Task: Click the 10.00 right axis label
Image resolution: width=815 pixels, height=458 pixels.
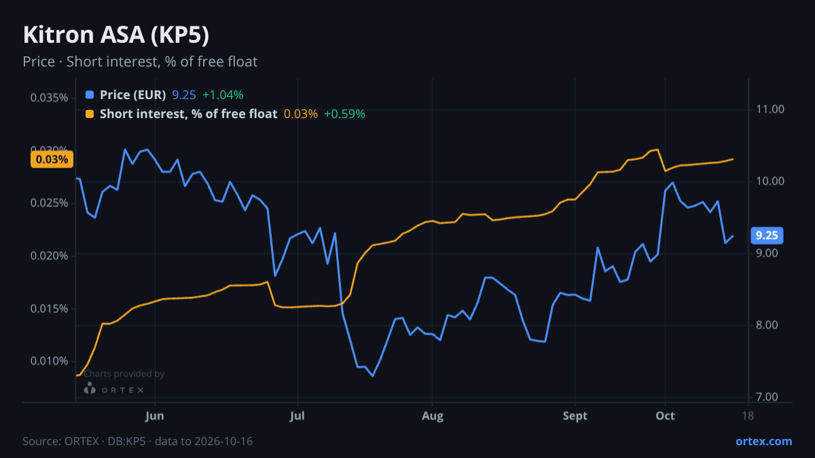Action: pos(771,181)
